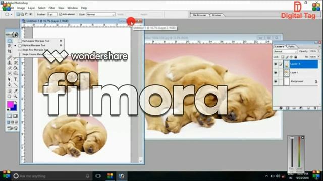The image size is (323, 181).
Task: Select the Dodge tool
Action: click(16, 73)
